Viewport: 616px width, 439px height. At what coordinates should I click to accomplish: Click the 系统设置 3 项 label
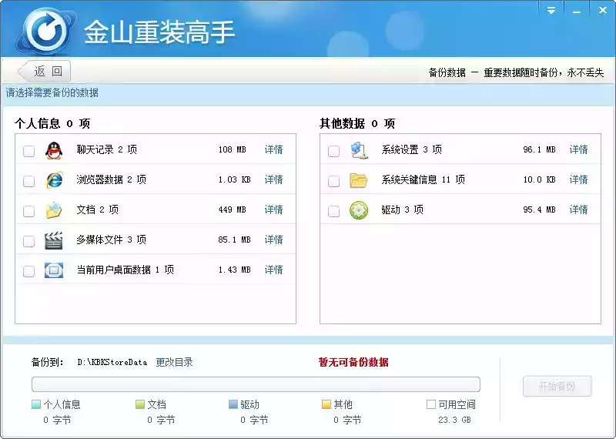coord(412,149)
